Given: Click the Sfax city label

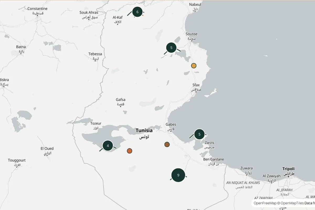Looking at the screenshot, I should [196, 87].
